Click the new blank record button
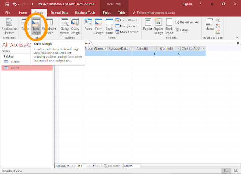 pos(98,166)
